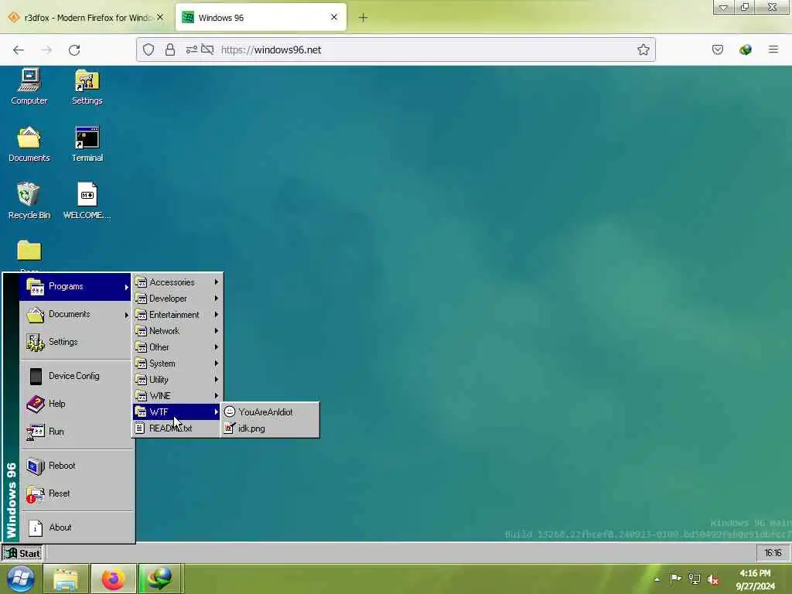Click the globe extension icon in browser toolbar
Viewport: 792px width, 594px height.
(x=746, y=49)
